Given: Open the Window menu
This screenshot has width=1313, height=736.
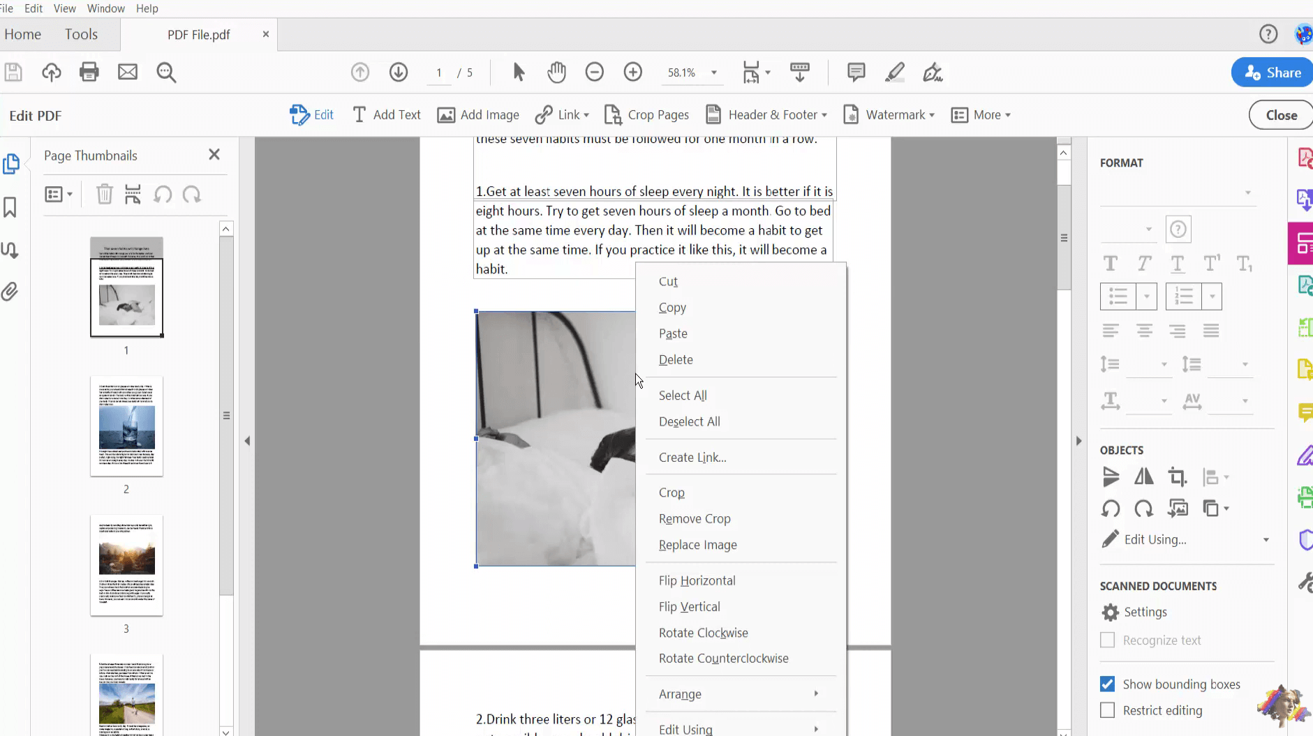Looking at the screenshot, I should pyautogui.click(x=106, y=8).
